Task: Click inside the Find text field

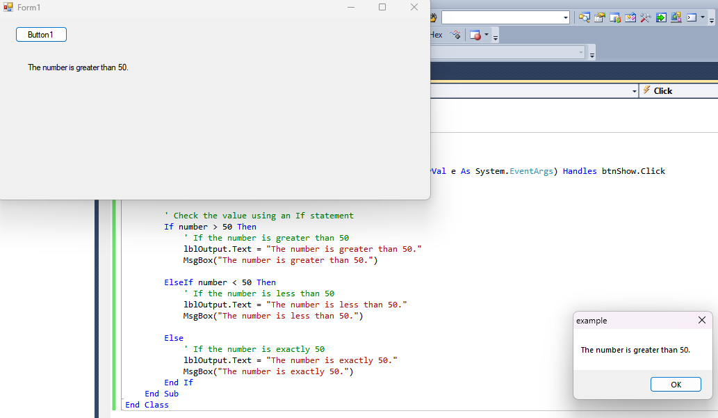Action: click(500, 17)
